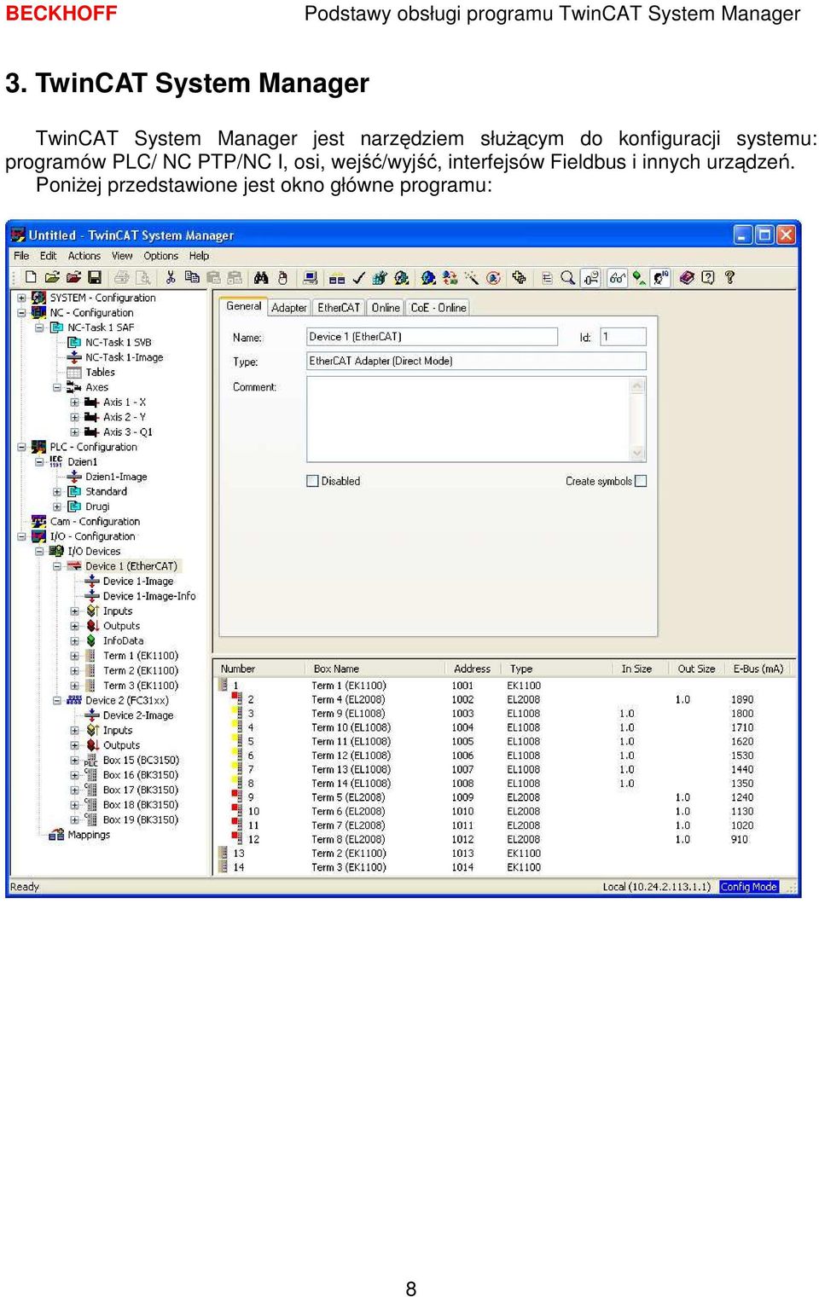This screenshot has height=1297, width=819.
Task: Click the Choose Target System computer icon
Action: click(x=311, y=277)
